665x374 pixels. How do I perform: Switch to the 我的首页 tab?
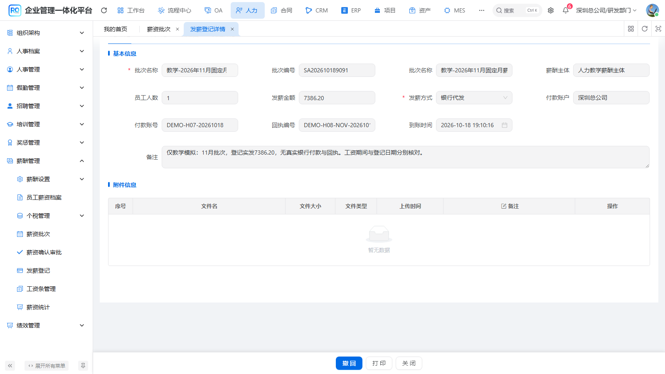(x=116, y=29)
